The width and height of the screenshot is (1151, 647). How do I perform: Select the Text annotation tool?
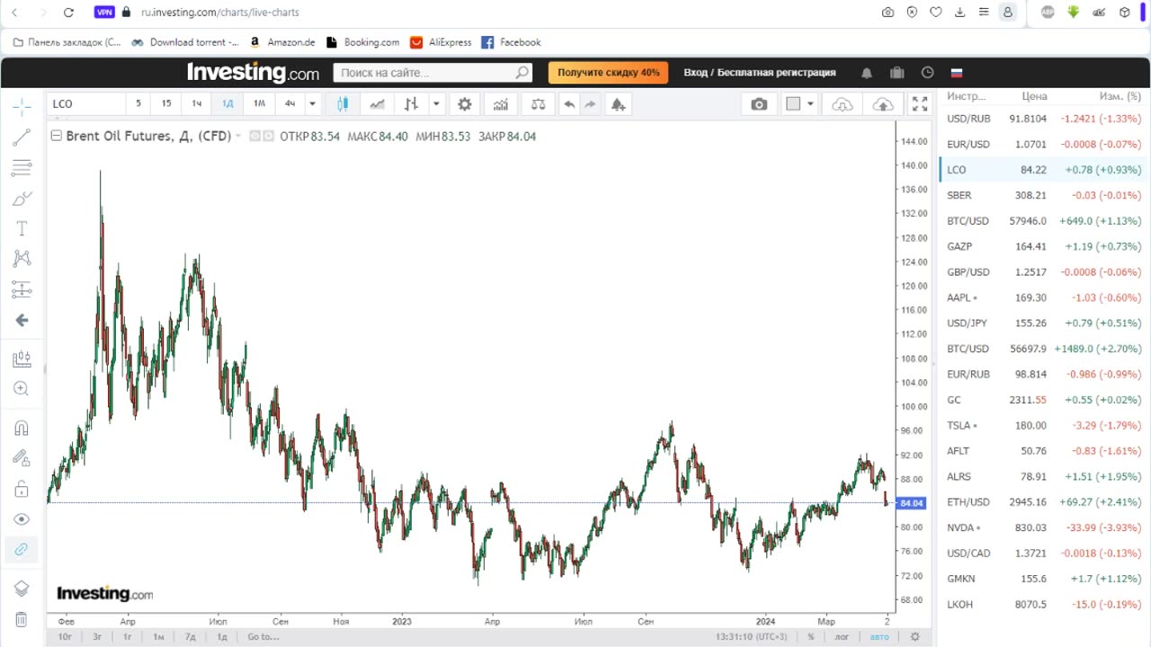pyautogui.click(x=22, y=229)
